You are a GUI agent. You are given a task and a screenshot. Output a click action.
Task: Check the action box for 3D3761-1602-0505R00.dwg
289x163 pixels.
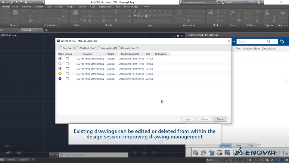(67, 59)
